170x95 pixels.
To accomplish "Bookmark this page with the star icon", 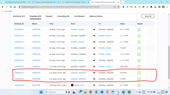I will 118,7.
